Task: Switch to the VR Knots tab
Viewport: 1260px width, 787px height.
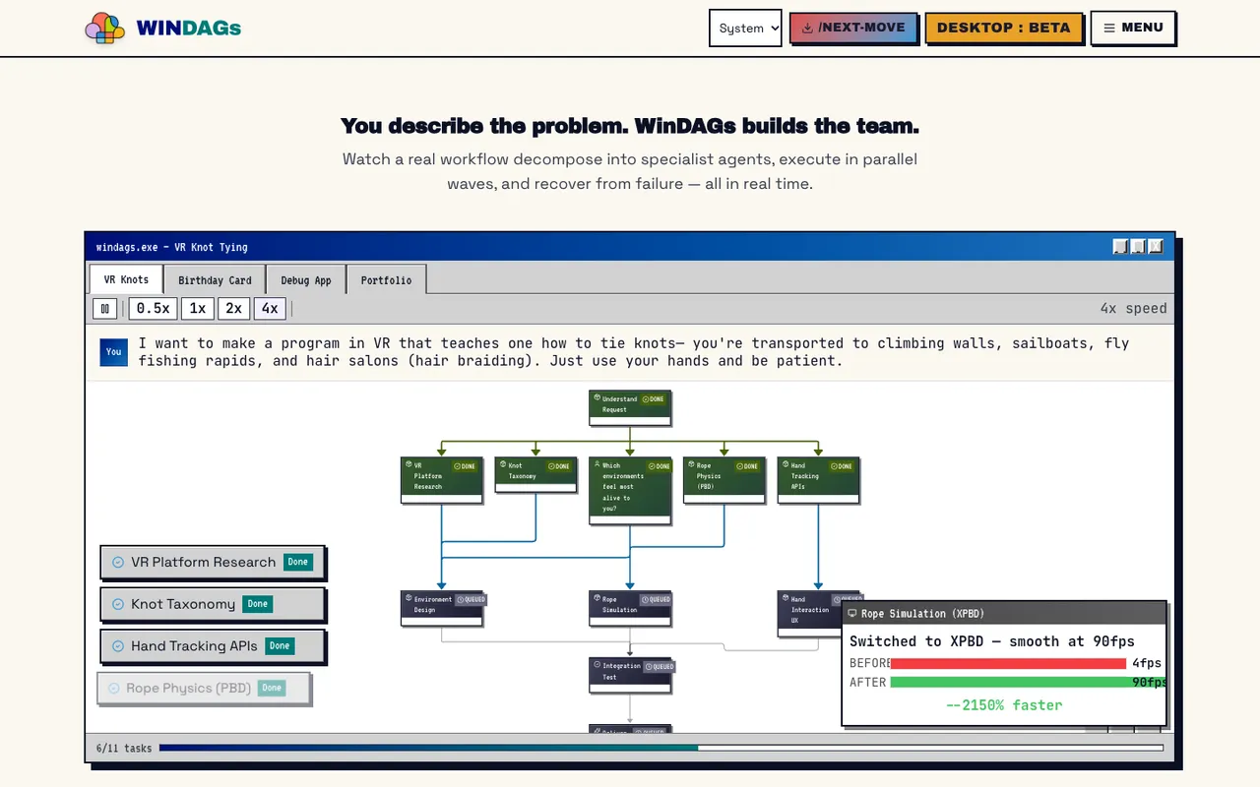Action: click(x=126, y=279)
